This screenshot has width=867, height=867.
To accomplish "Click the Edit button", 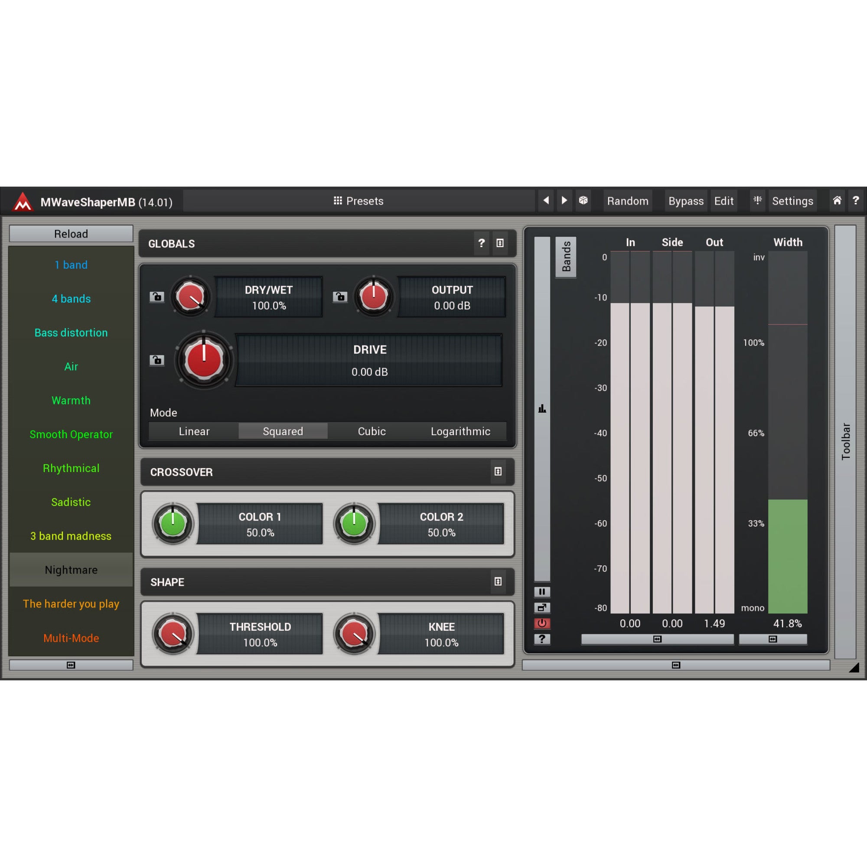I will point(724,201).
